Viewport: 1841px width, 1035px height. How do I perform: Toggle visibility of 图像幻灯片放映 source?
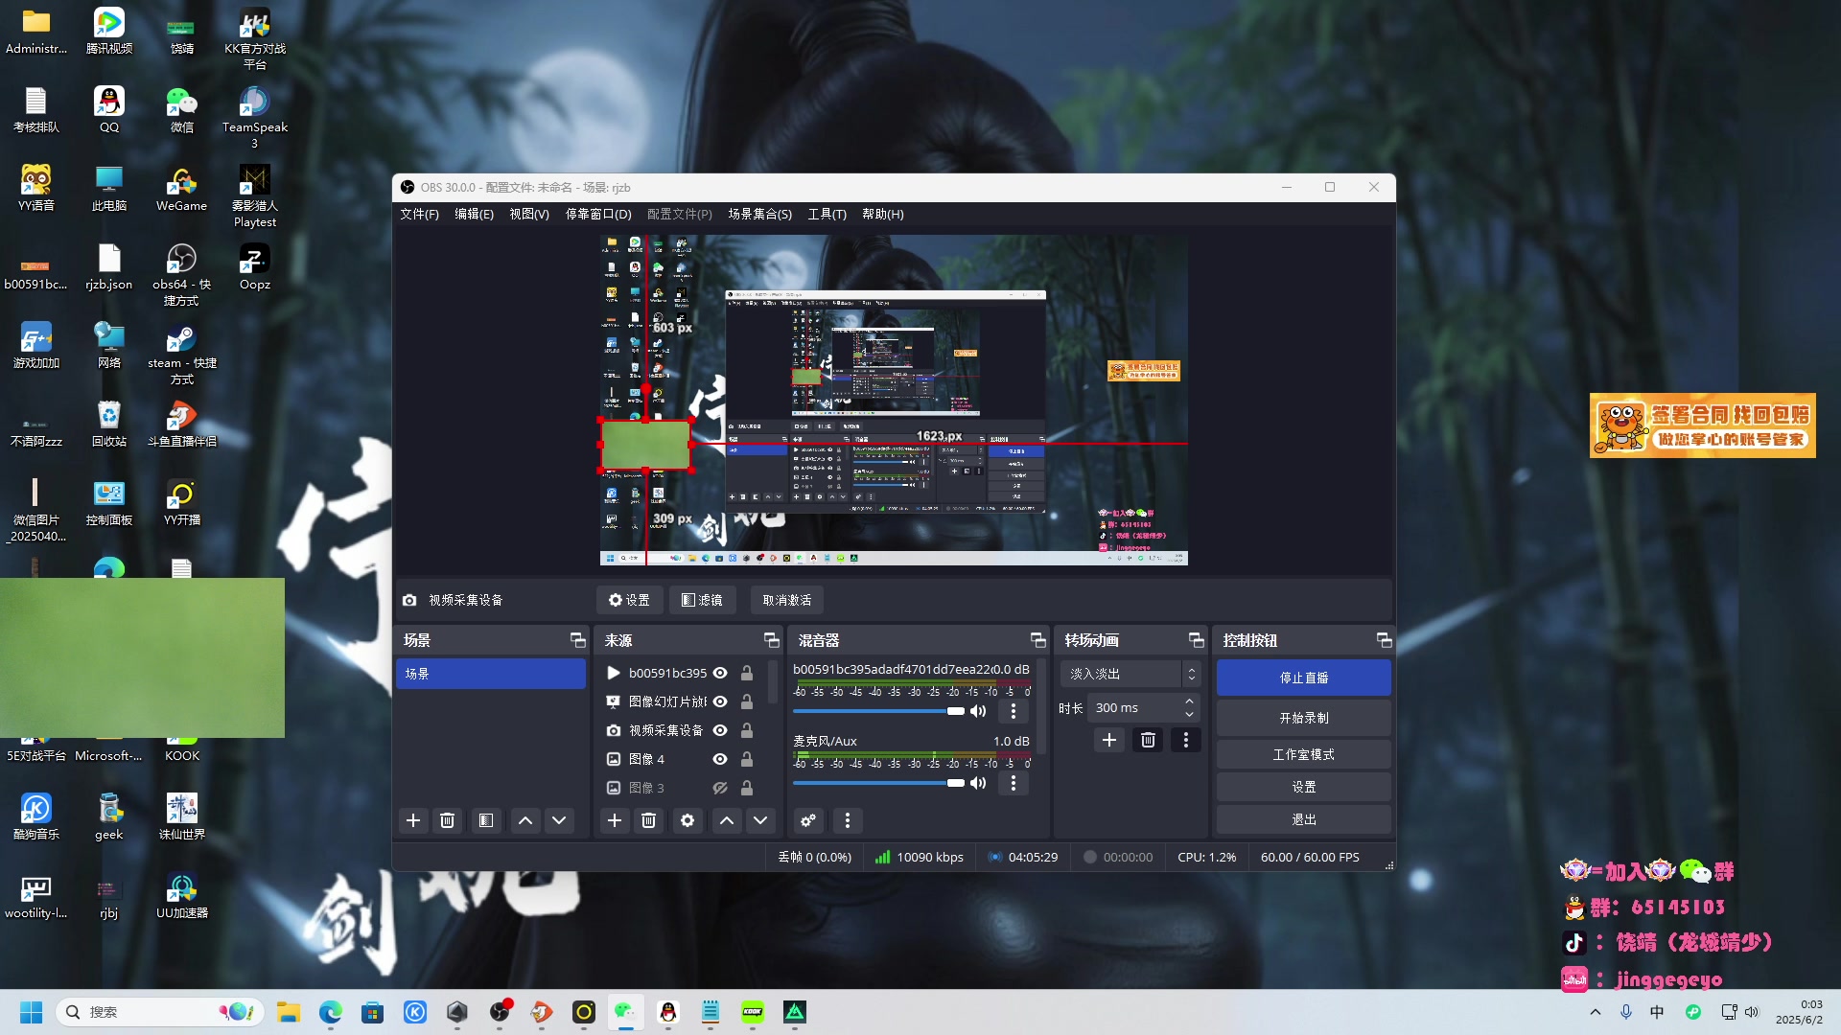click(720, 701)
